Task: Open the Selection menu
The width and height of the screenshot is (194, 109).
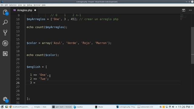Action: pos(13,5)
